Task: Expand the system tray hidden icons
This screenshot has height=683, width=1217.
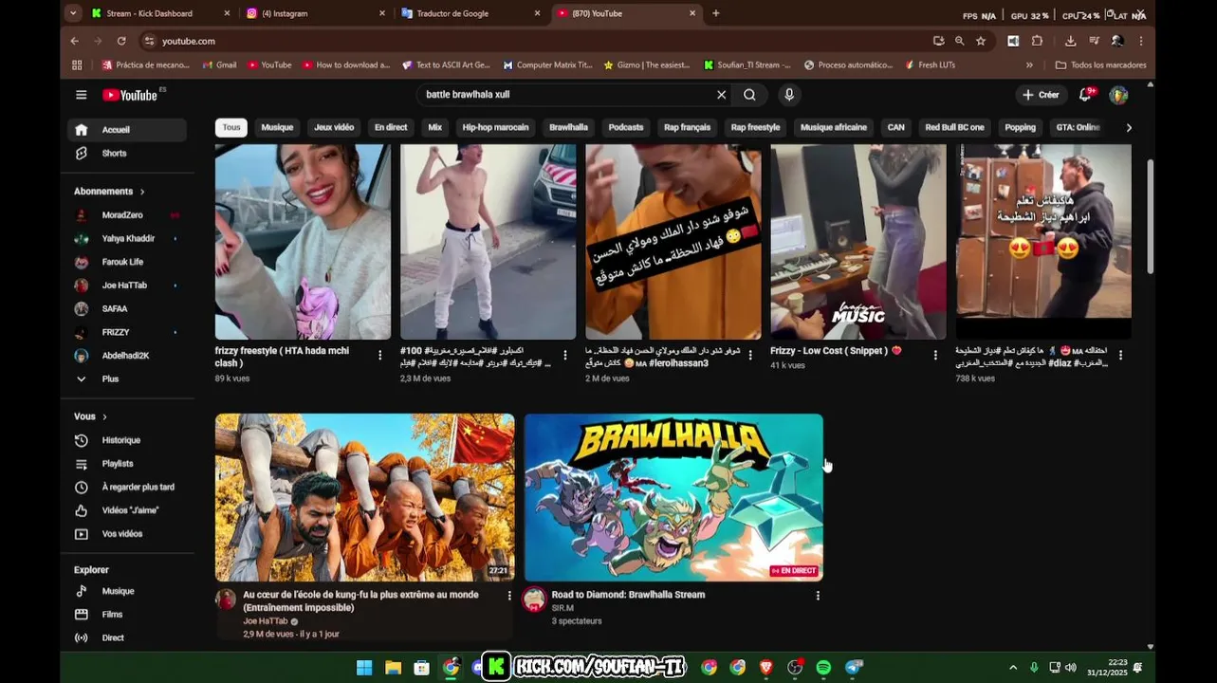Action: coord(1013,668)
